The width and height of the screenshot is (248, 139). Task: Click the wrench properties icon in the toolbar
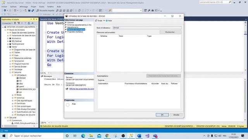pyautogui.click(x=149, y=10)
